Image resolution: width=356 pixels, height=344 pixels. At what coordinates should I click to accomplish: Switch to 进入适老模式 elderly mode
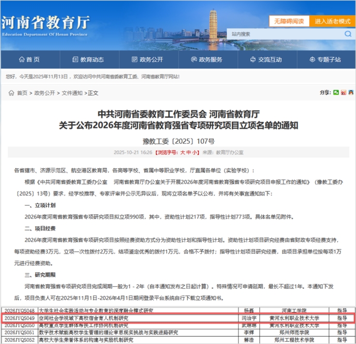332,21
